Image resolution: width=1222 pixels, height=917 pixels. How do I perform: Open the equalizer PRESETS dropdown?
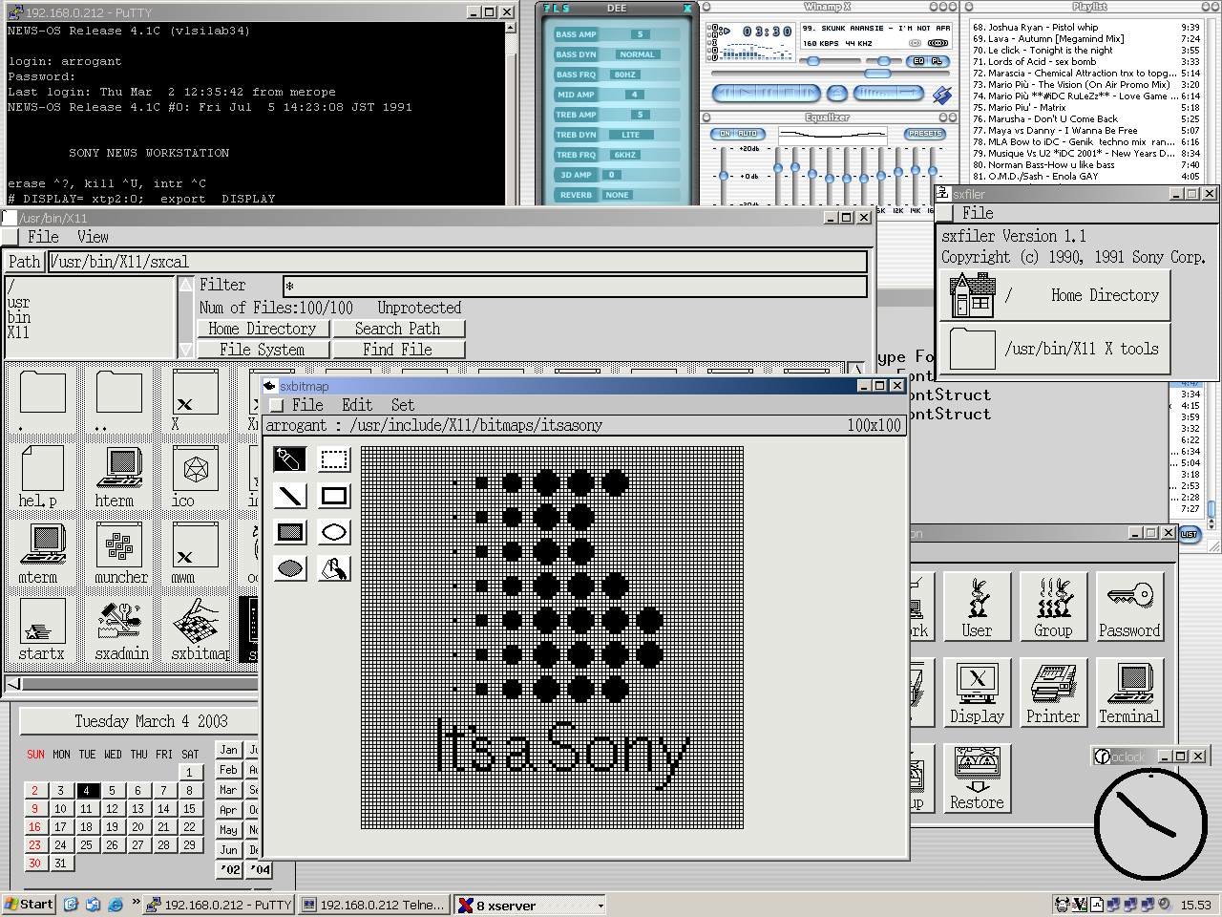[x=924, y=134]
